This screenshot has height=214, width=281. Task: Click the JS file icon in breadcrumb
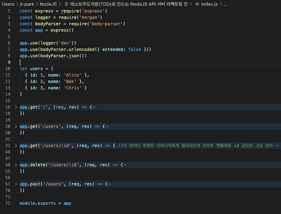(197, 4)
